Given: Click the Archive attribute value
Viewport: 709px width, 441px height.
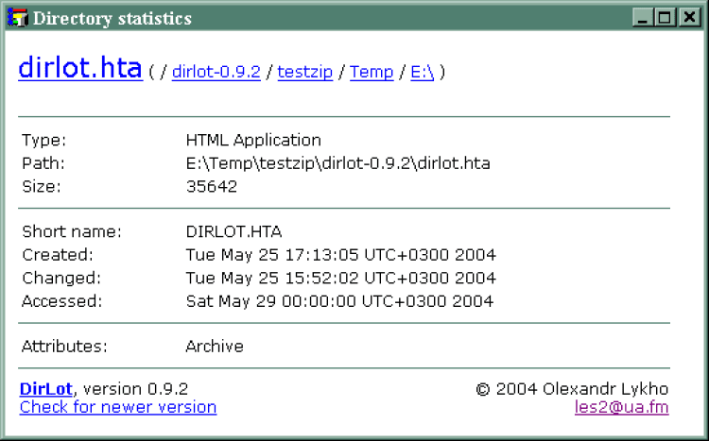Looking at the screenshot, I should click(x=215, y=347).
